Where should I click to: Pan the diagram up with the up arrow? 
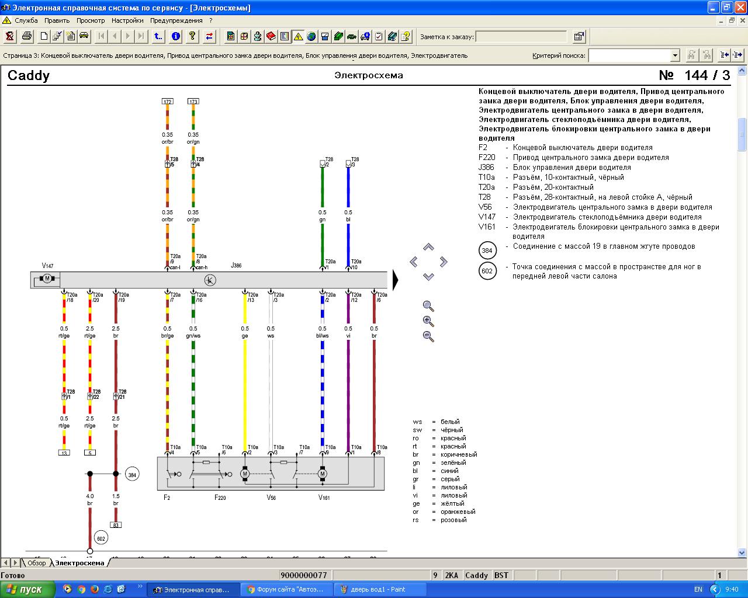428,247
